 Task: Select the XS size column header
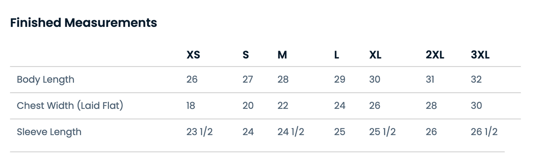[193, 55]
